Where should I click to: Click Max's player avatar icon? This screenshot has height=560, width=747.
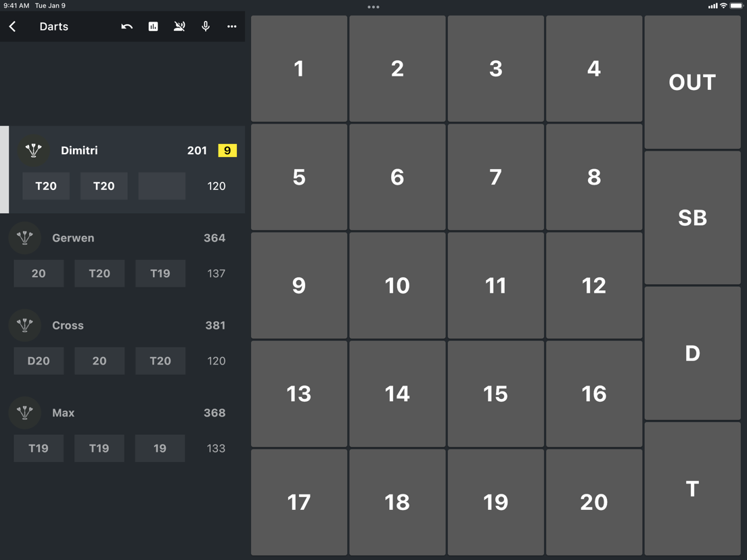coord(25,413)
